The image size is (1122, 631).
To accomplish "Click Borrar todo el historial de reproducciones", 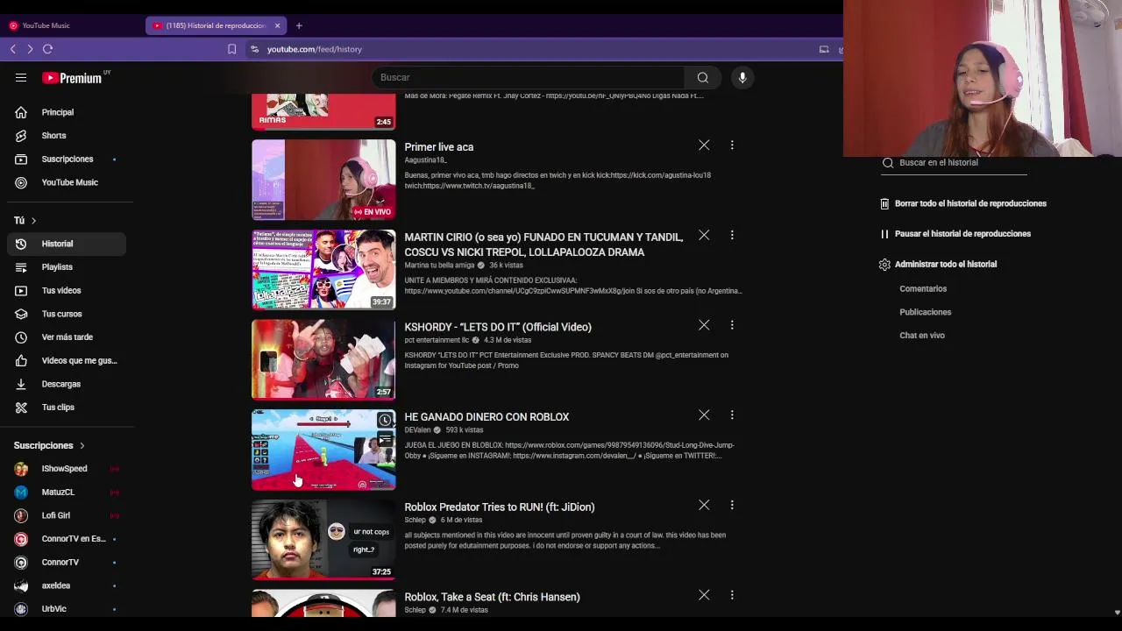I will 963,203.
